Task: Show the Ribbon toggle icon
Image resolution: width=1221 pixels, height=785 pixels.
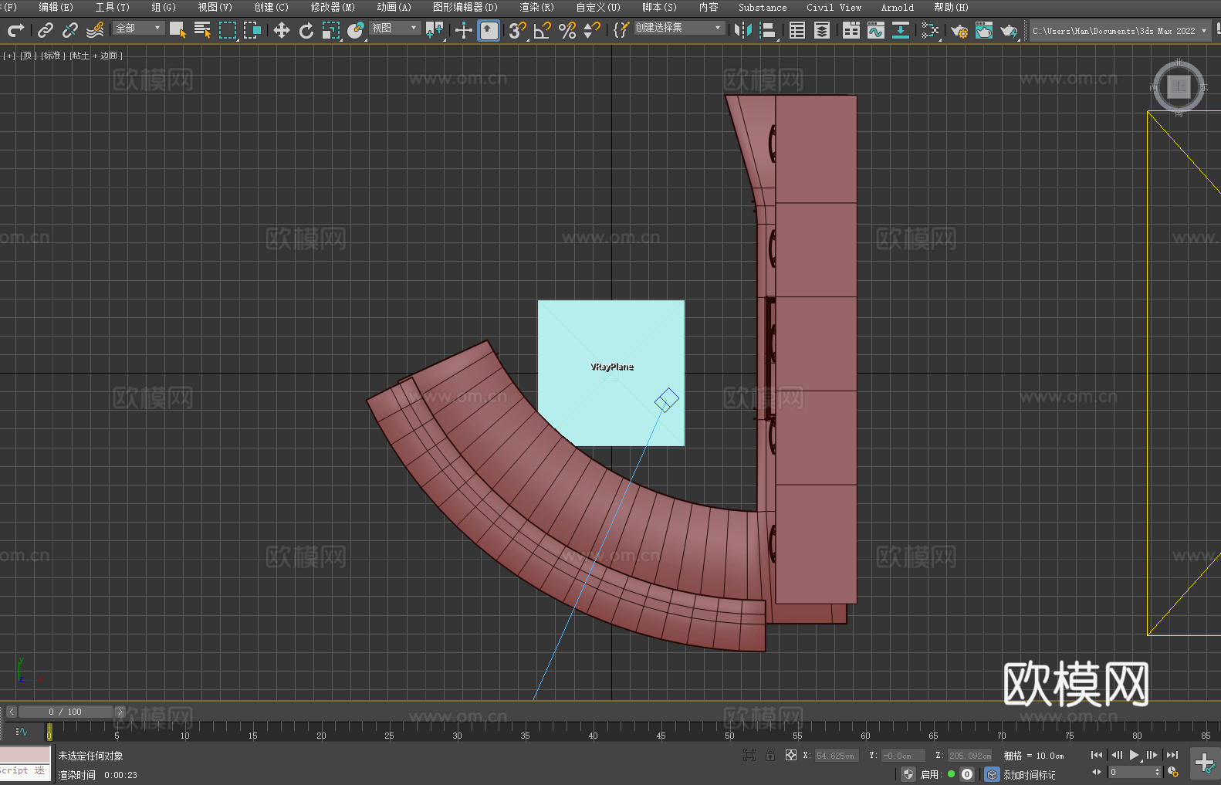Action: click(851, 30)
